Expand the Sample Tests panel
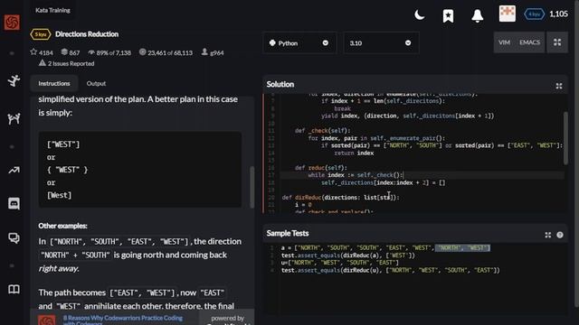This screenshot has height=325, width=579. (547, 235)
